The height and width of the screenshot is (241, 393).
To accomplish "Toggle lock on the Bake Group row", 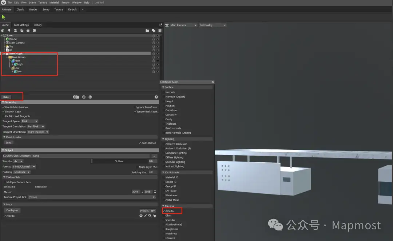I will (154, 57).
